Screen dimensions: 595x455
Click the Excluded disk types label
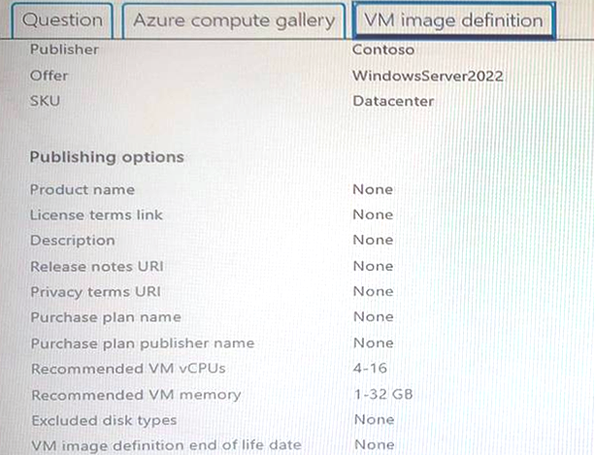[x=105, y=420]
